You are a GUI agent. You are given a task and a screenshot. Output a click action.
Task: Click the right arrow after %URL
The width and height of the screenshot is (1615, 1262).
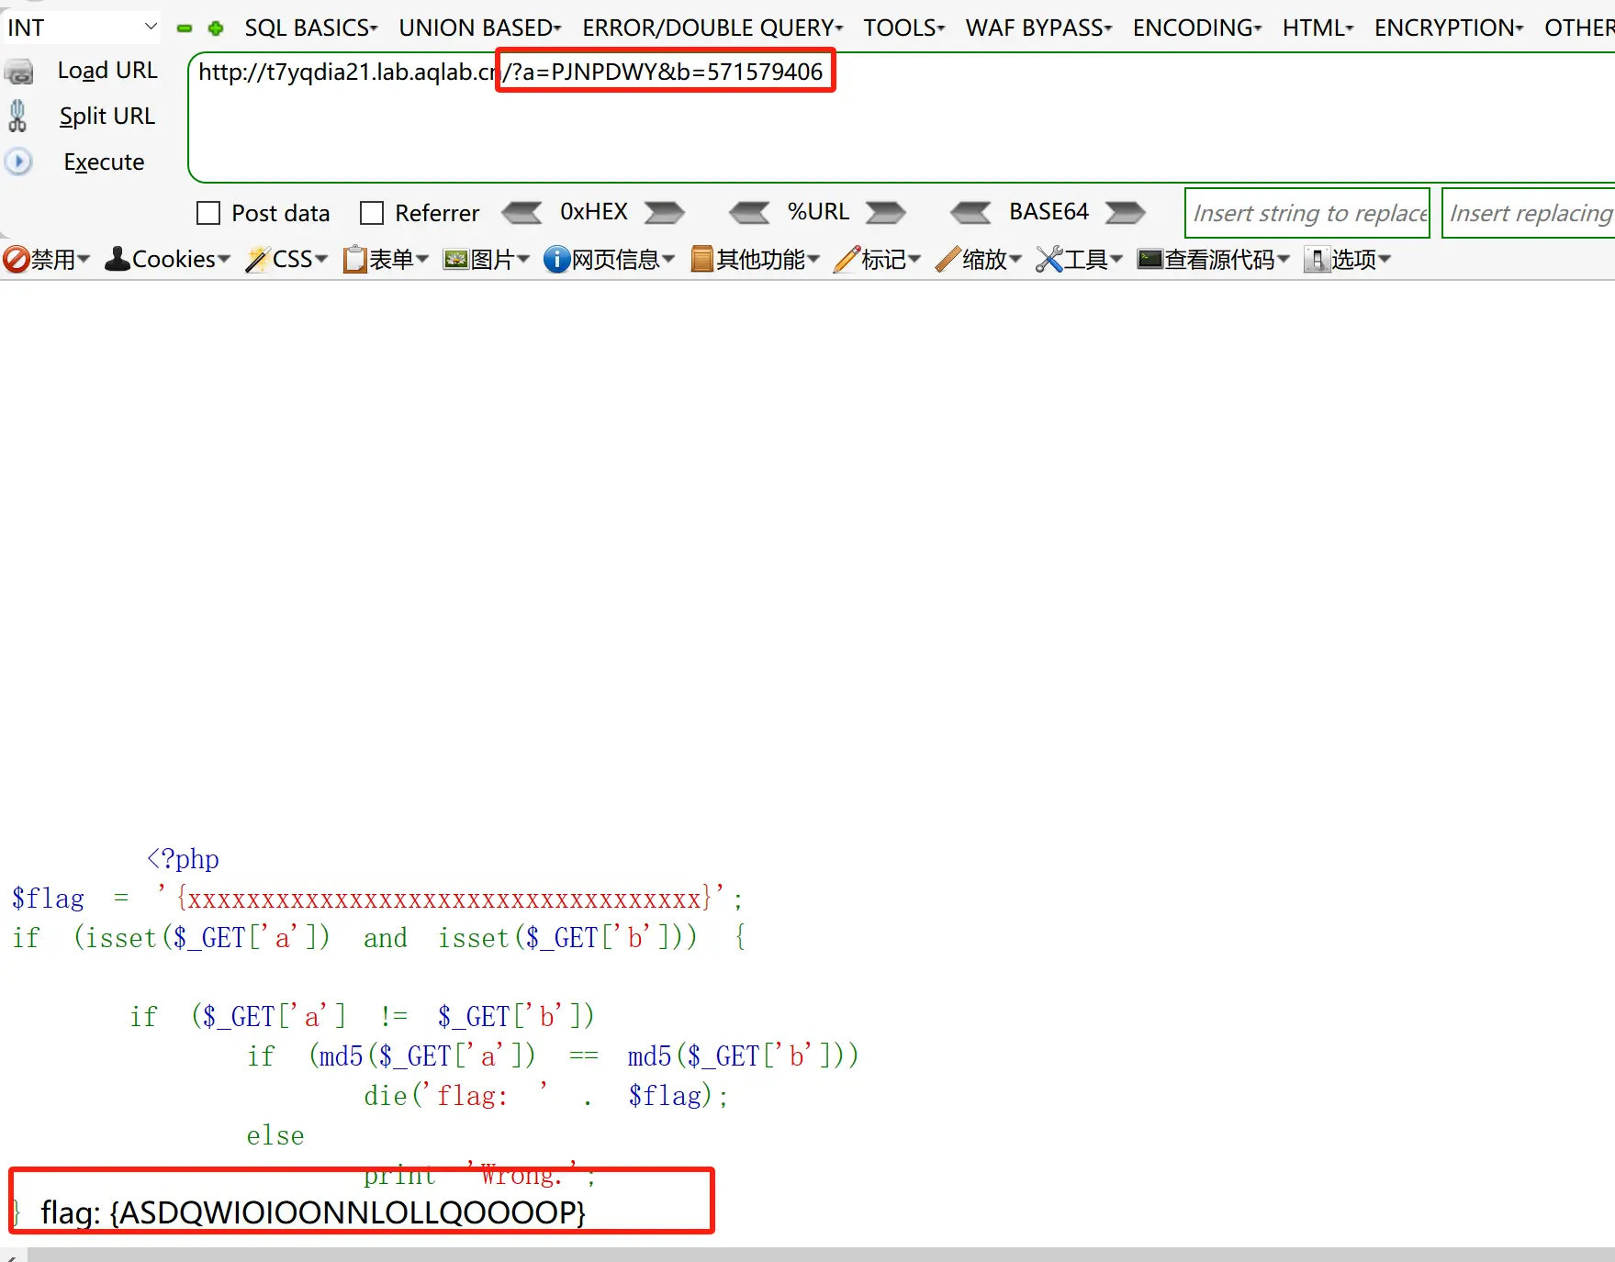885,213
